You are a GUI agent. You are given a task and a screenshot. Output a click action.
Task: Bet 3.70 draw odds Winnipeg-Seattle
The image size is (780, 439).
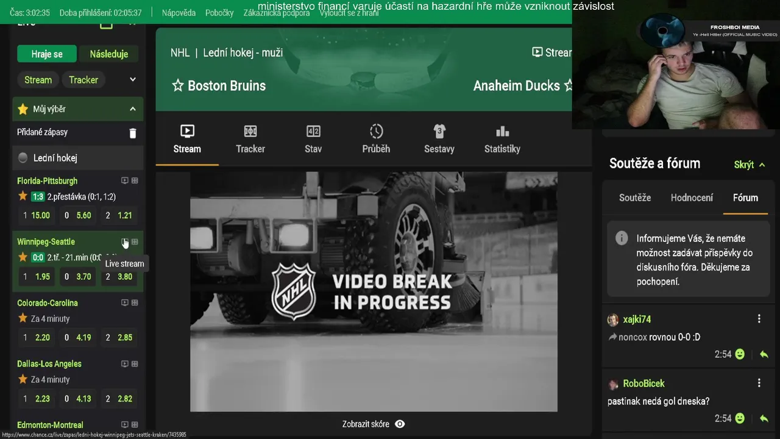(x=78, y=276)
